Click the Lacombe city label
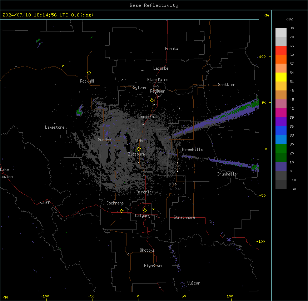308x301 pixels. coord(161,68)
